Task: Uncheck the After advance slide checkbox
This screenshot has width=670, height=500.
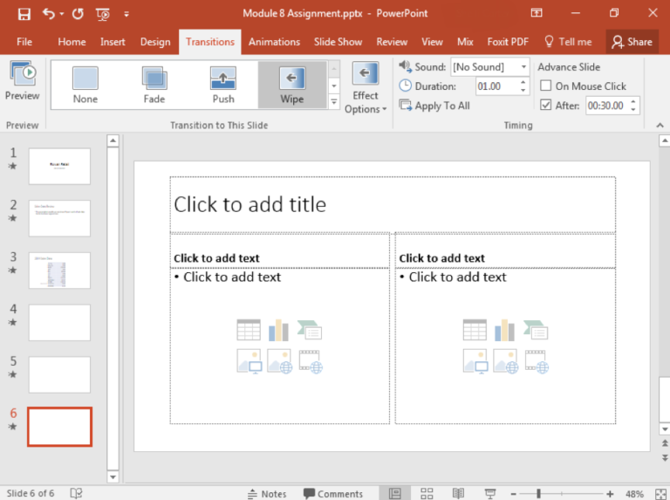Action: (x=546, y=106)
